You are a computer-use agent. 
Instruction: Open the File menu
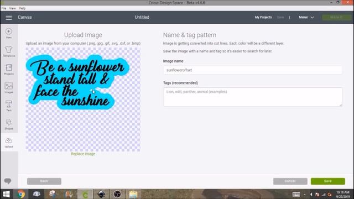pos(4,8)
